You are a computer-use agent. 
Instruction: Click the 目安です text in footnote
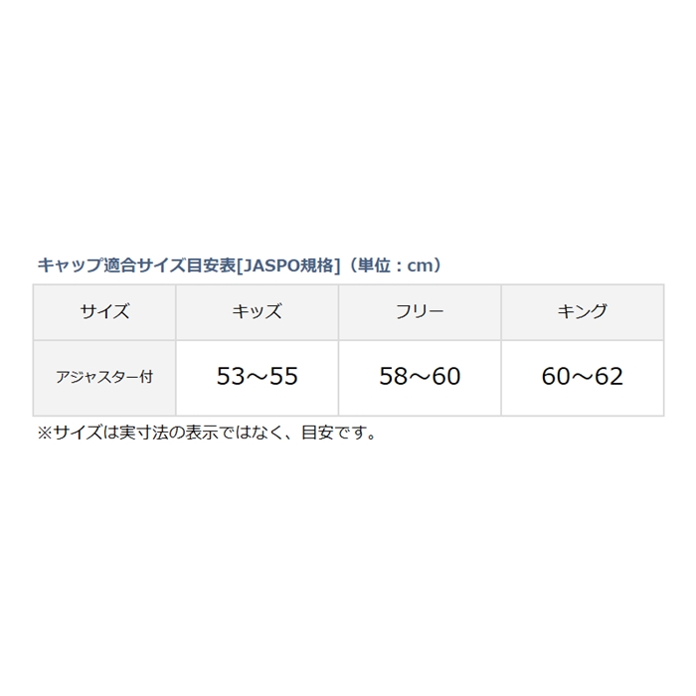click(339, 433)
